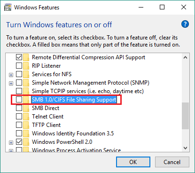The image size is (195, 173).
Task: Select the Windows Identity Foundation 3.5 item
Action: tap(73, 134)
